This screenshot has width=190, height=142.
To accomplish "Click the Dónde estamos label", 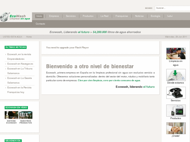I will 176,83.
